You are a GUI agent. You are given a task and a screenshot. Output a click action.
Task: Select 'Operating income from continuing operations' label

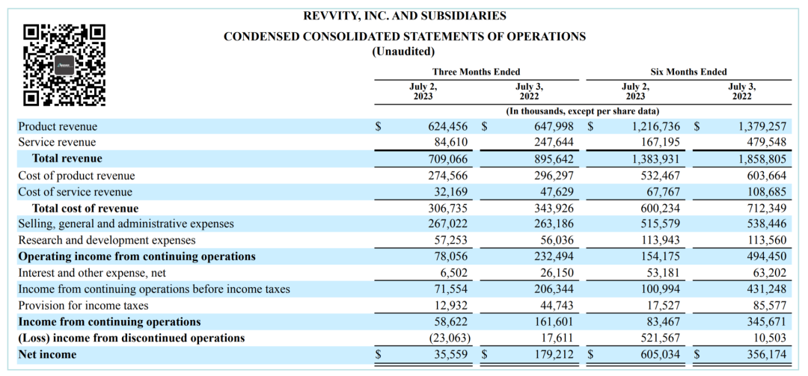[137, 256]
